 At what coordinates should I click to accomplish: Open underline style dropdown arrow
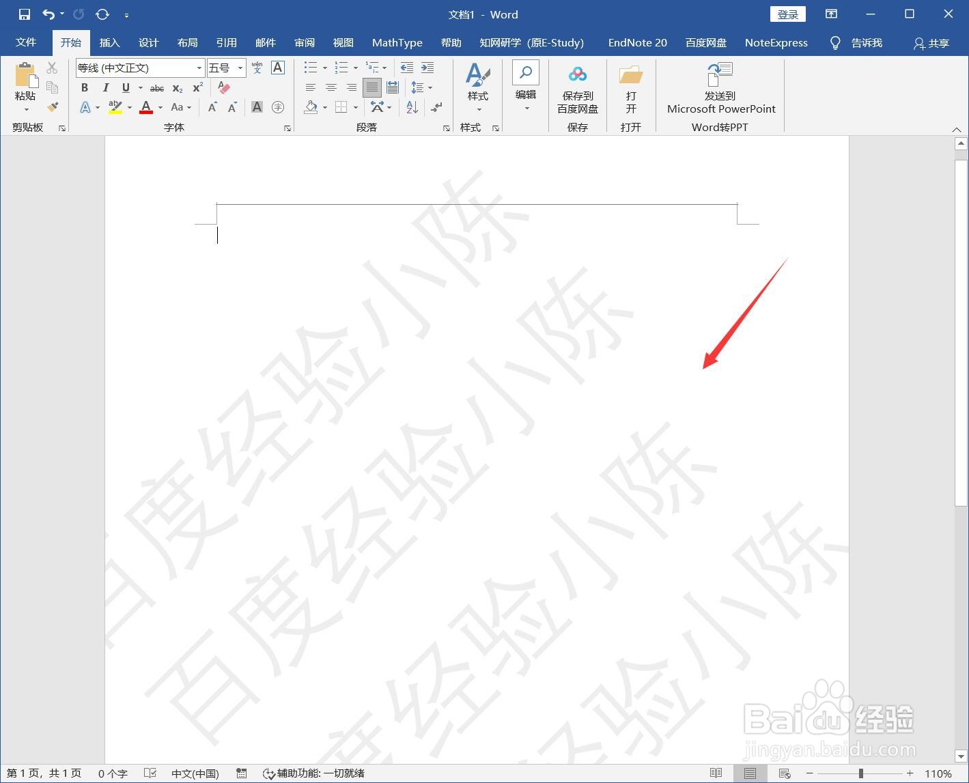tap(141, 88)
